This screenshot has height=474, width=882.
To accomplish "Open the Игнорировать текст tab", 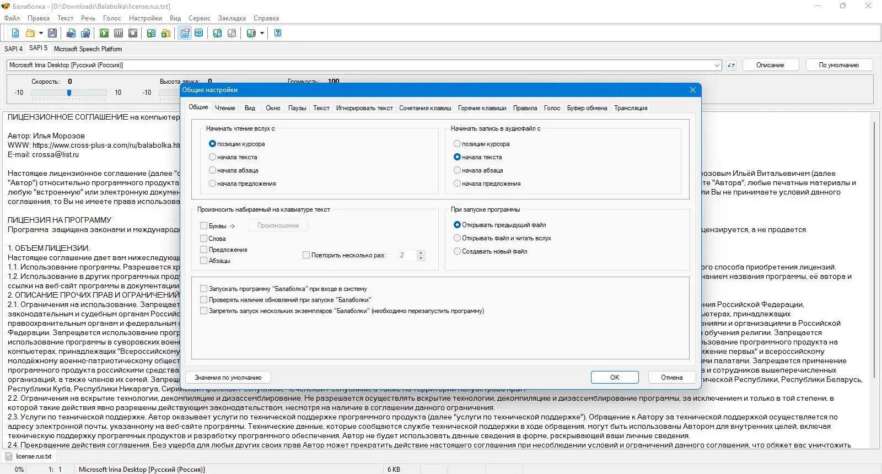I will (x=364, y=108).
